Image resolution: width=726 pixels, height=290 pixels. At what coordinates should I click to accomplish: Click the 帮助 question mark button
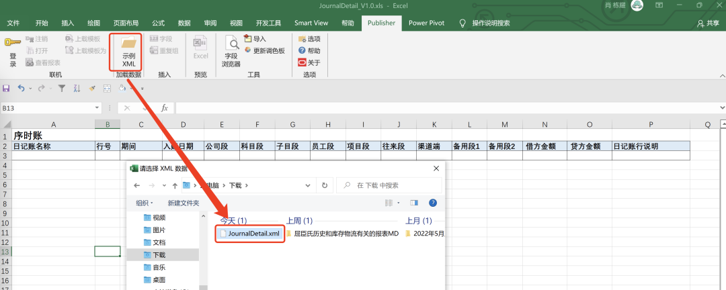pos(309,50)
